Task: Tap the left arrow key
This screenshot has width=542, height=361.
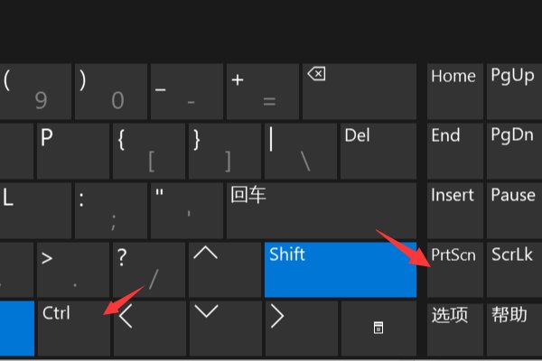Action: 148,328
